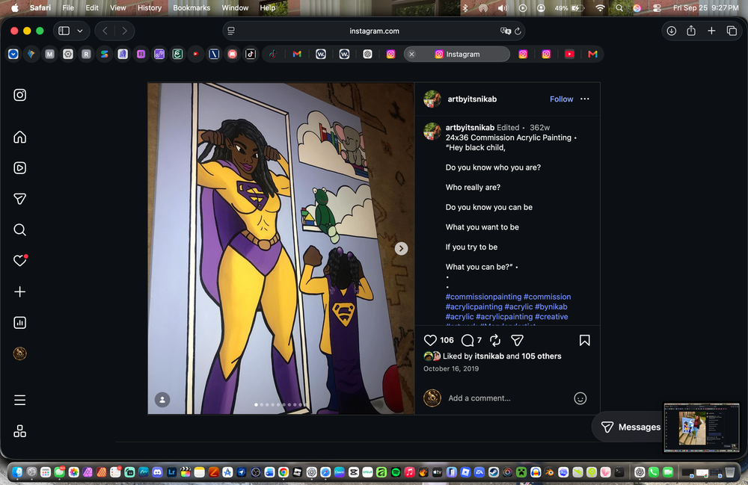Open Wi-Fi status menu

coord(600,7)
